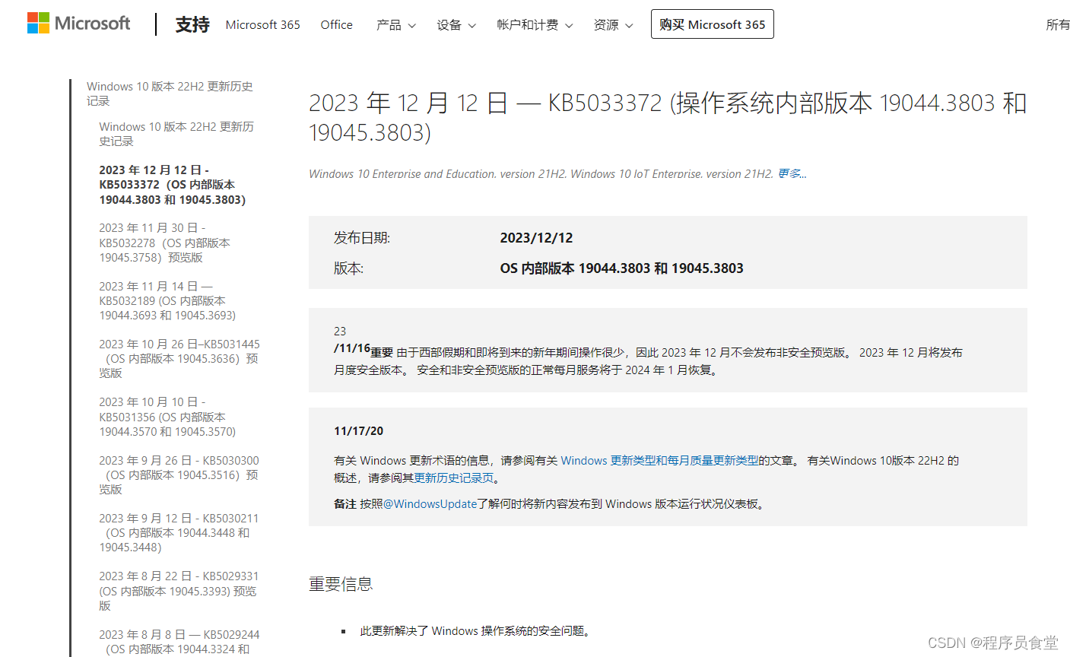The height and width of the screenshot is (657, 1070).
Task: Open the Office menu item
Action: (337, 25)
